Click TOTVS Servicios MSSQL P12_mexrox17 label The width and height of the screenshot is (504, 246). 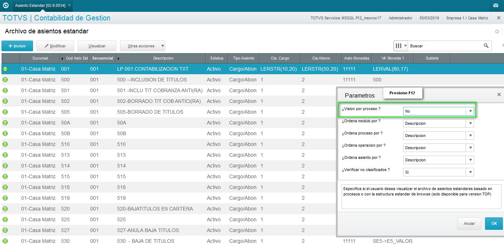[x=346, y=18]
